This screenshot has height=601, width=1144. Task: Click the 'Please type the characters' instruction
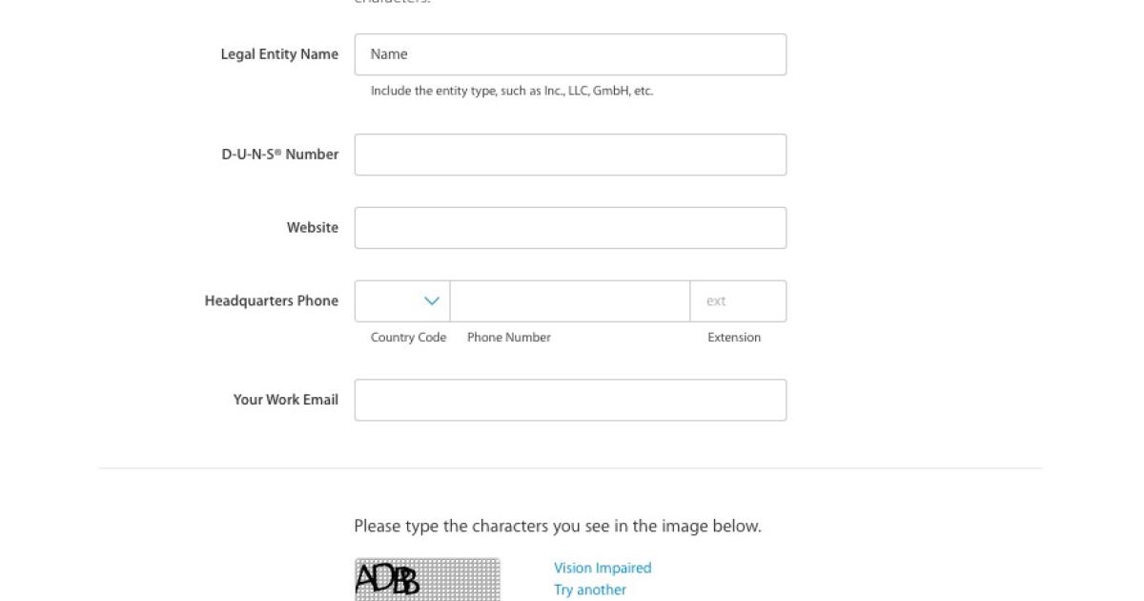[x=558, y=527]
